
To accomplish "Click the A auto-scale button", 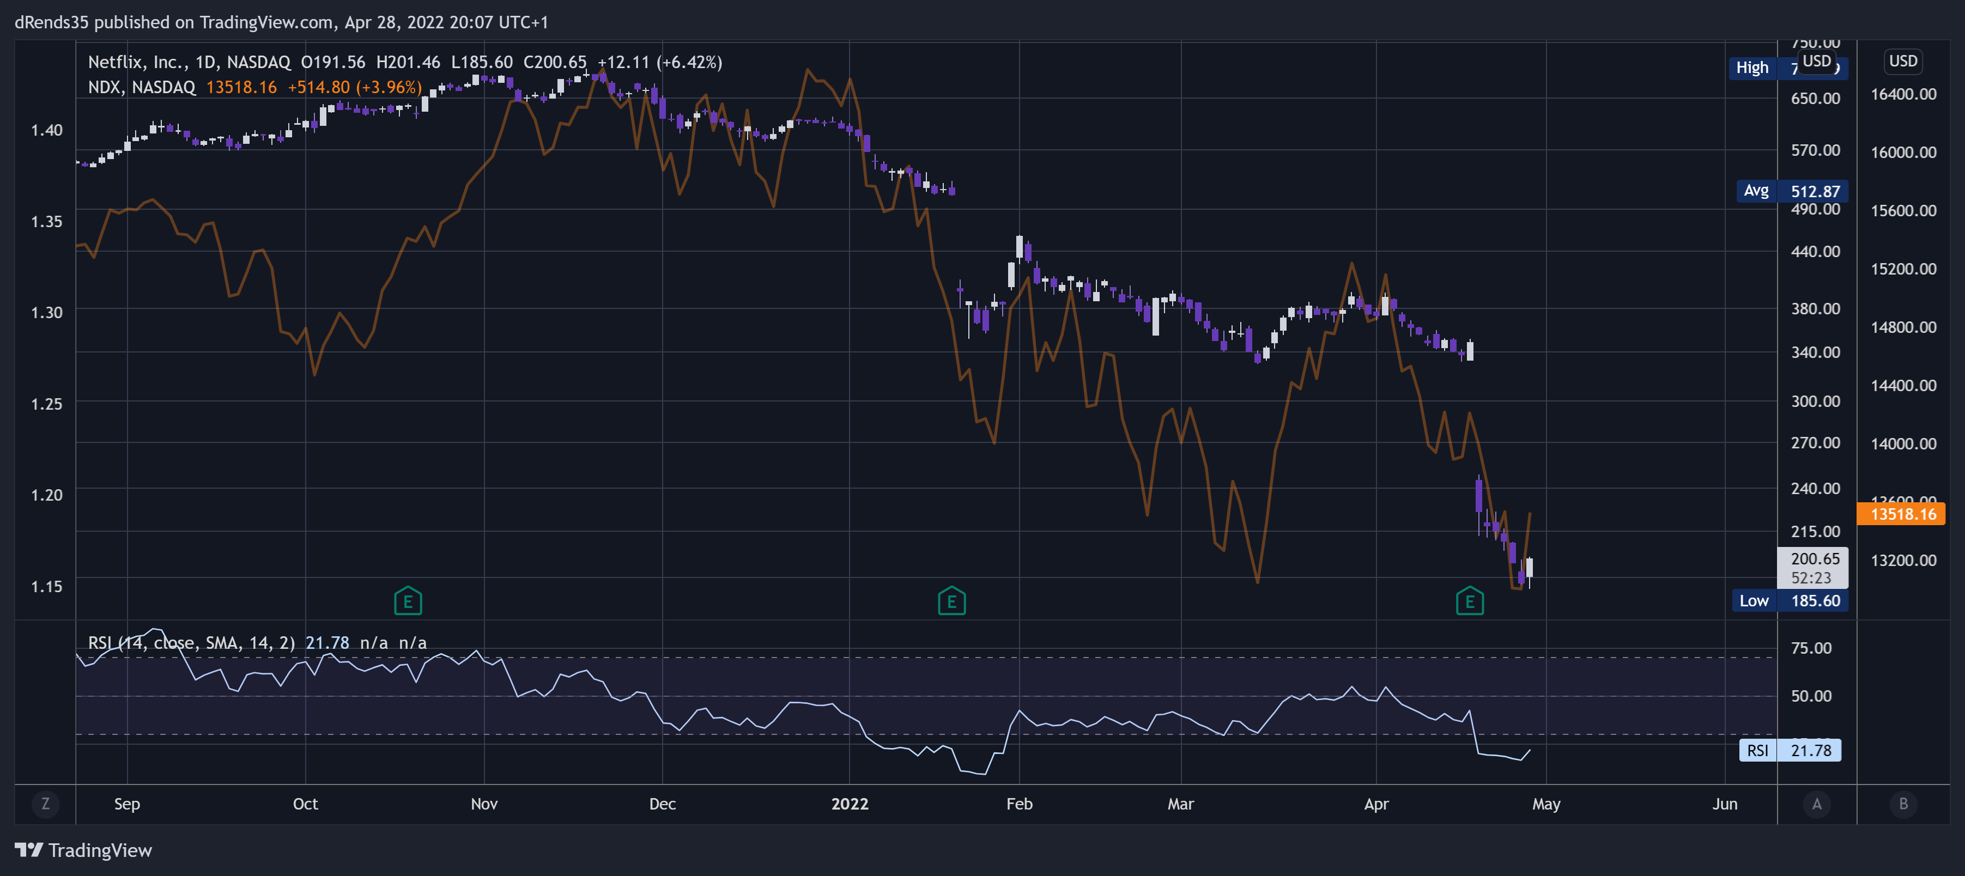I will click(x=1816, y=804).
